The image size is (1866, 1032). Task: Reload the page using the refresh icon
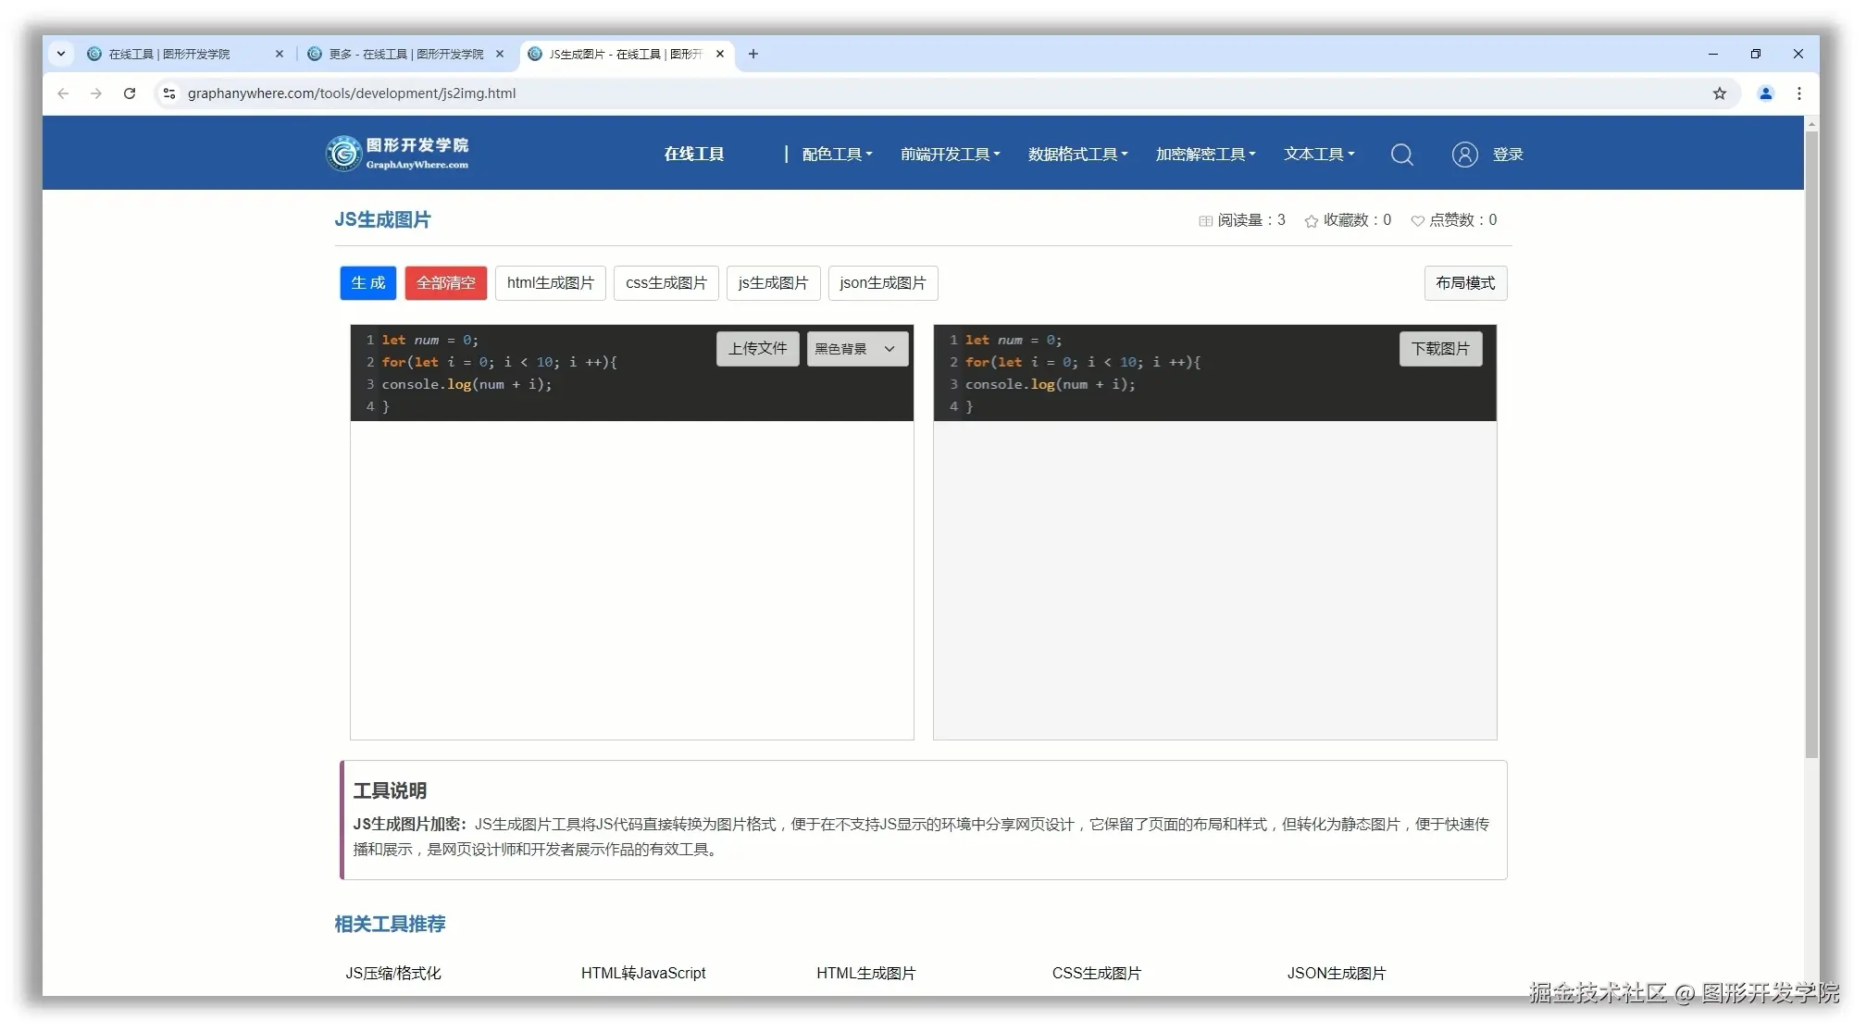click(130, 93)
